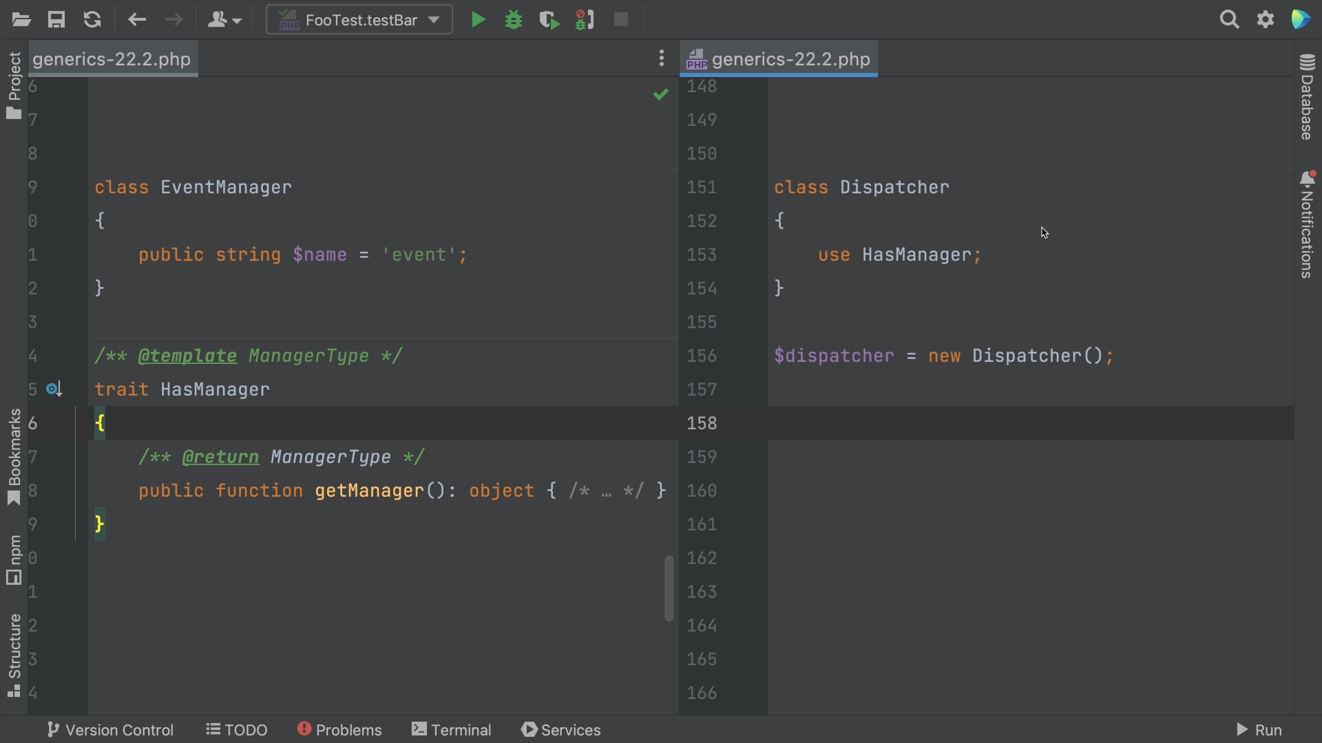
Task: Open the Problems panel
Action: point(339,730)
